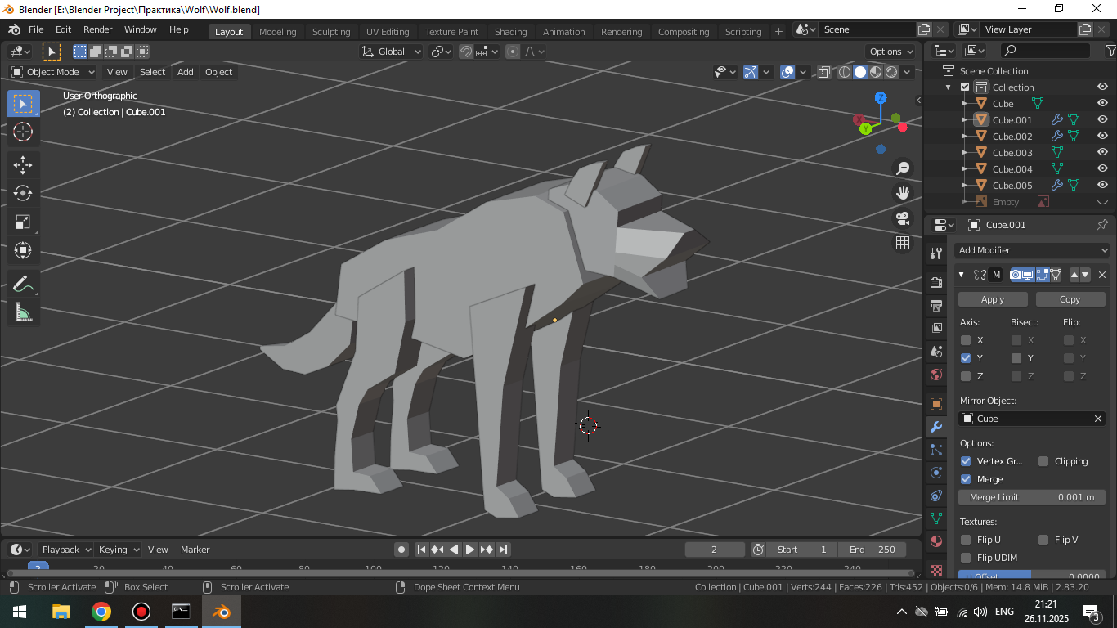Image resolution: width=1117 pixels, height=628 pixels.
Task: Open the Add Modifier dropdown
Action: [x=1033, y=250]
